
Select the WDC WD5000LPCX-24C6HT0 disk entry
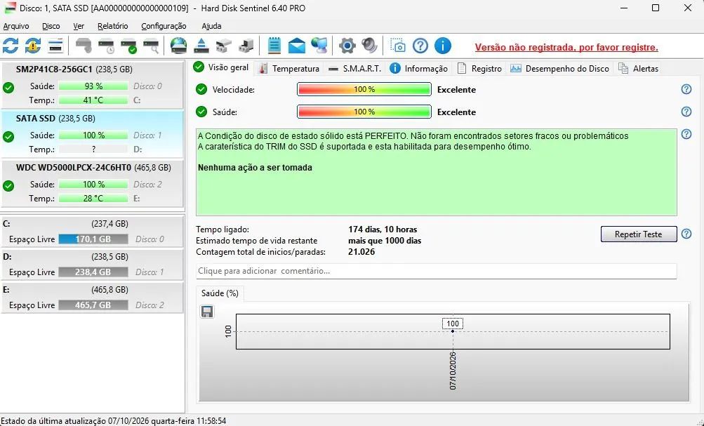93,183
